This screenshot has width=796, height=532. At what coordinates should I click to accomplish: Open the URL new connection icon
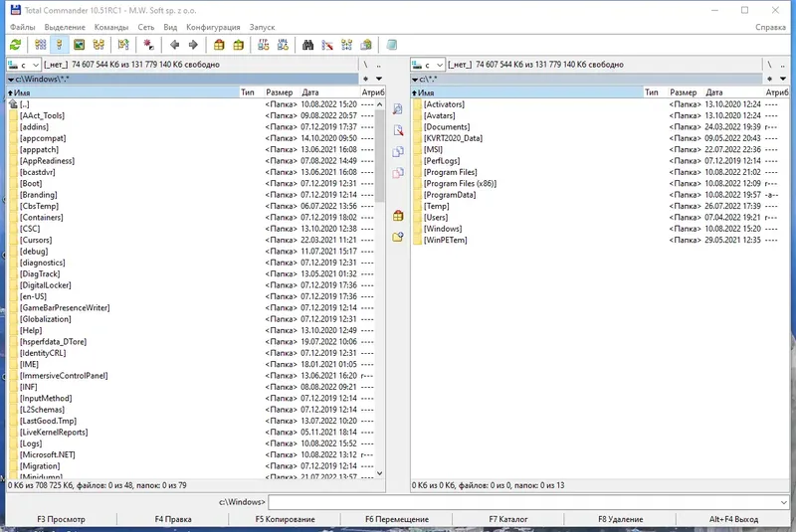[283, 45]
